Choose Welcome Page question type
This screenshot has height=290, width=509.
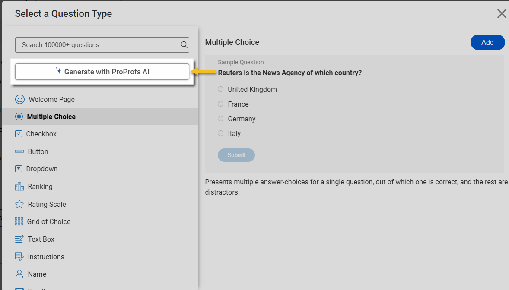click(x=100, y=99)
